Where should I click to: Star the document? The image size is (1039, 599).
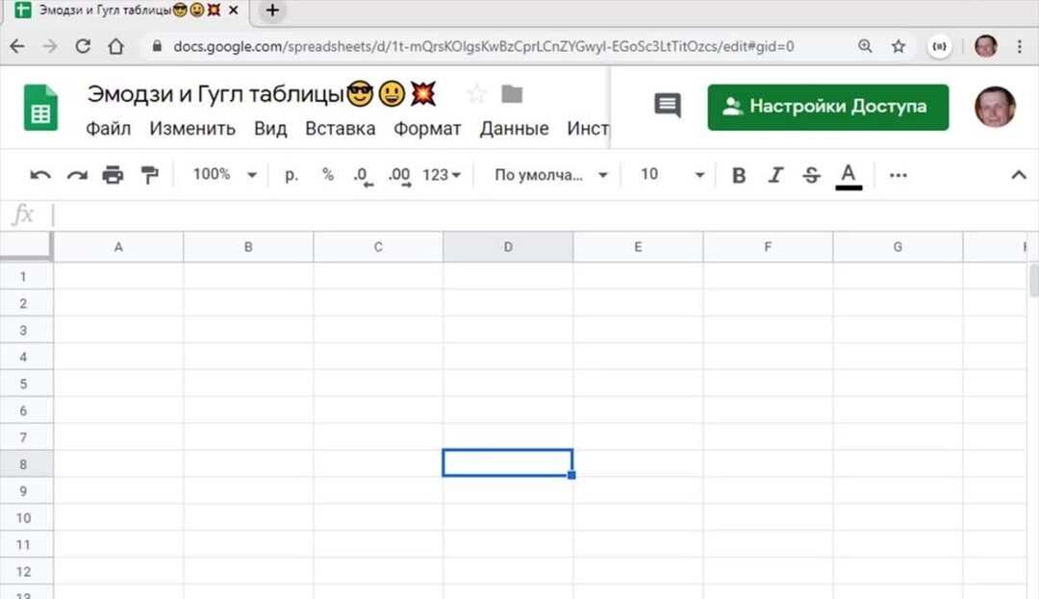point(476,94)
